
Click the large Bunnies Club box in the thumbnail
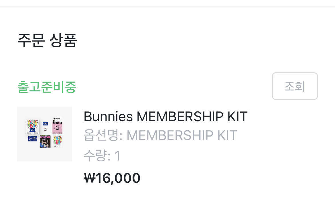point(32,127)
